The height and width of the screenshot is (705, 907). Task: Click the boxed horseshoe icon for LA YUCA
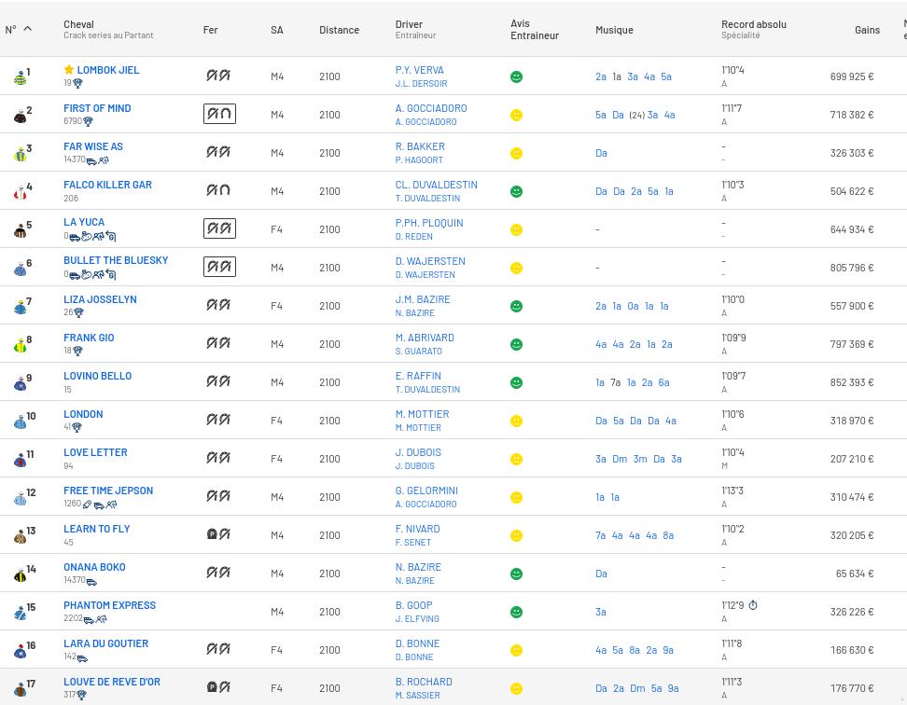[x=219, y=228]
